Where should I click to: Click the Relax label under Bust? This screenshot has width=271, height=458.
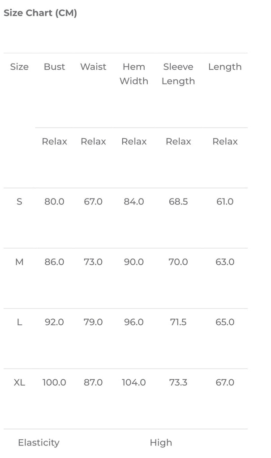(x=54, y=142)
